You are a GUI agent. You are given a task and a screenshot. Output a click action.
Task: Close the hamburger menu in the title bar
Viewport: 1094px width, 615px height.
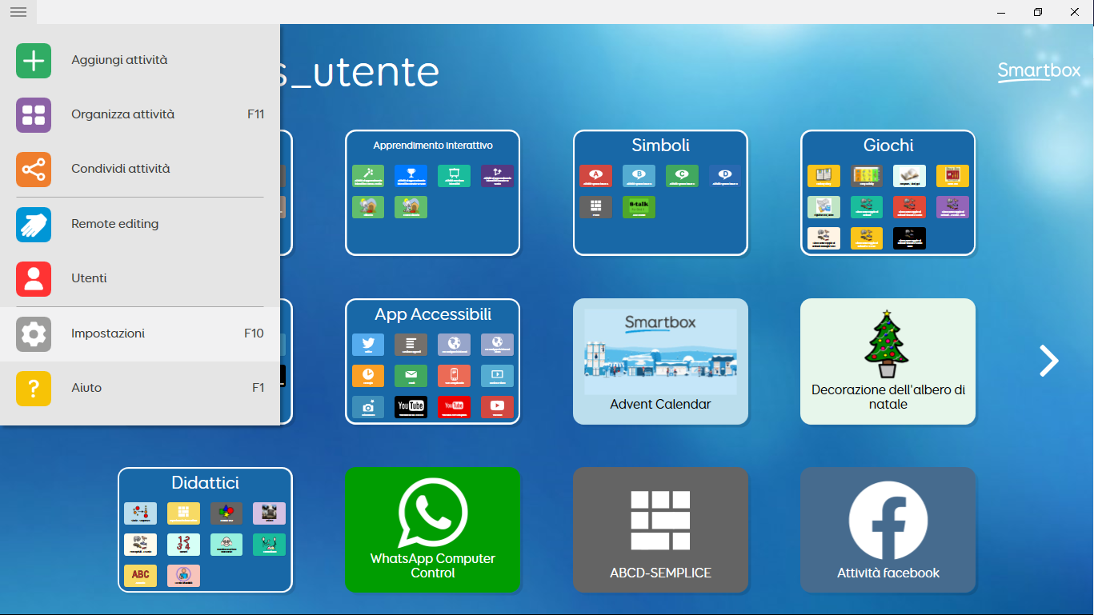[x=18, y=12]
